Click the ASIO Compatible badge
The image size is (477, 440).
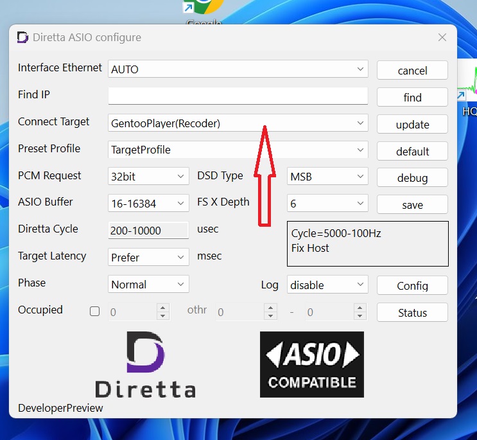312,364
